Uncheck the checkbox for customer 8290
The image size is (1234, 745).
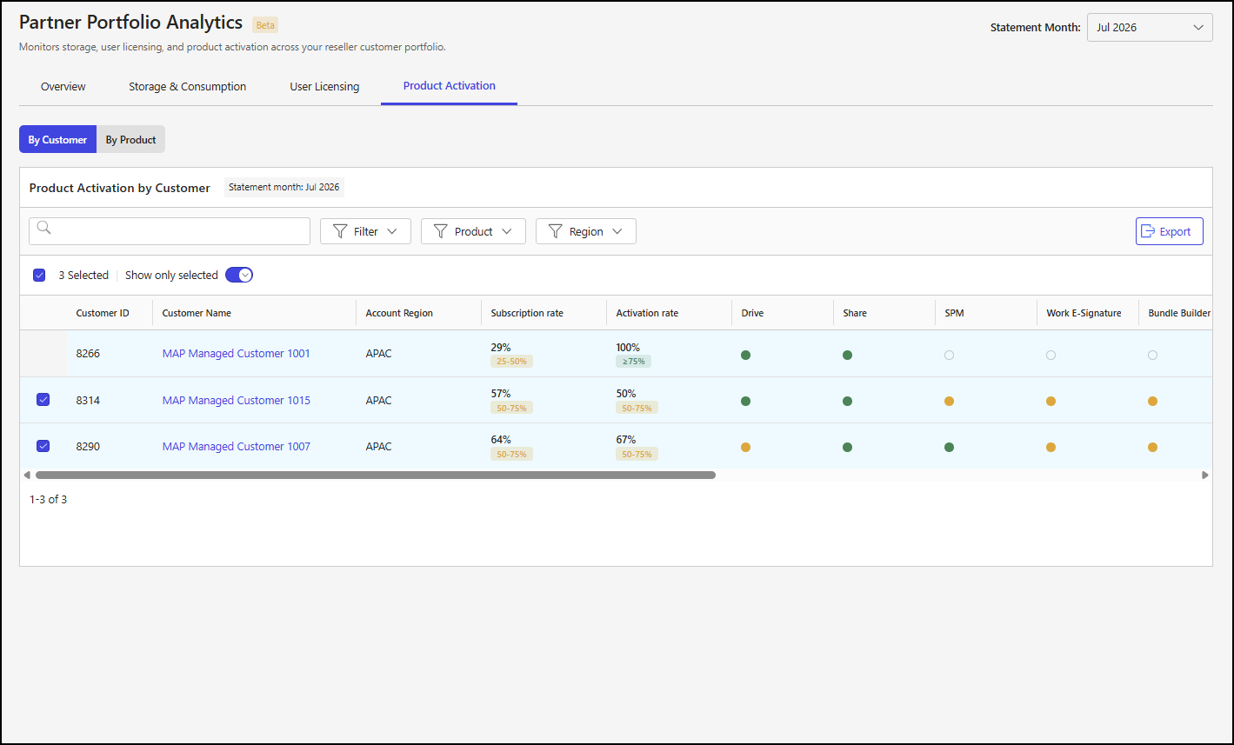43,446
